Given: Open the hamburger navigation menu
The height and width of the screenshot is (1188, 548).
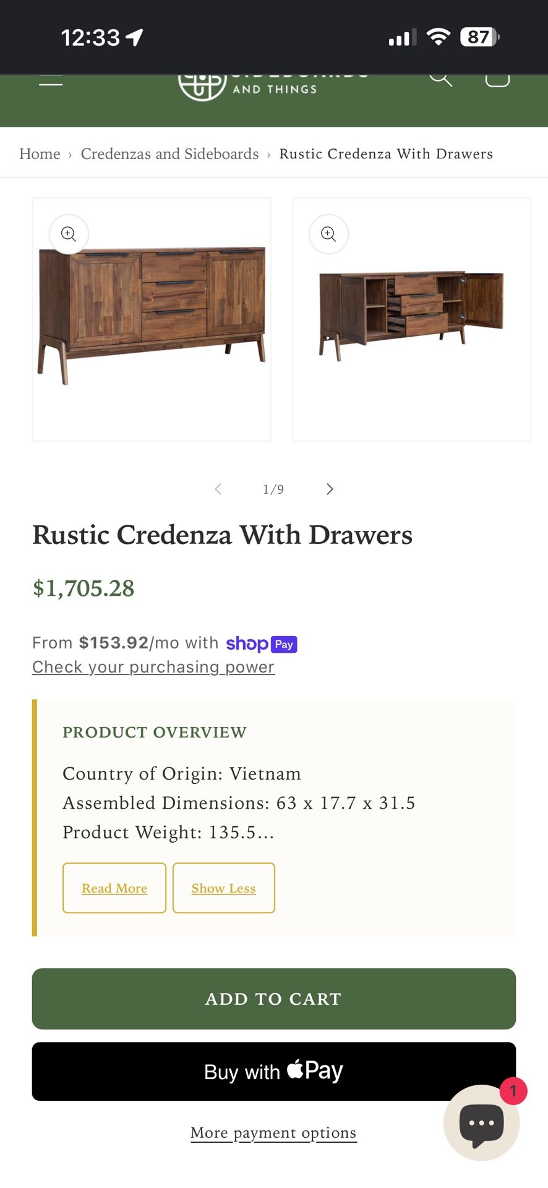Looking at the screenshot, I should 51,80.
